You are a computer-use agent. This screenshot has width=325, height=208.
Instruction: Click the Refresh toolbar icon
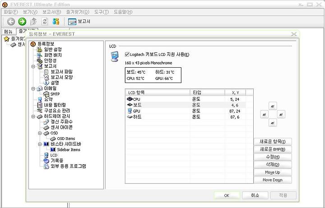(x=45, y=21)
